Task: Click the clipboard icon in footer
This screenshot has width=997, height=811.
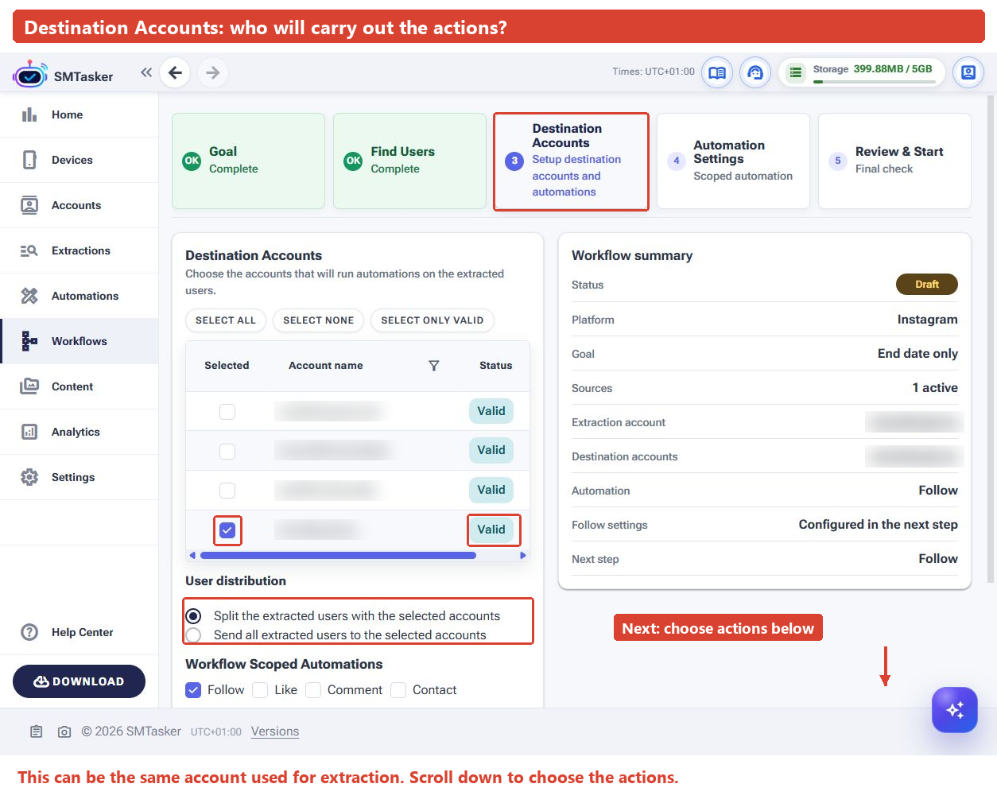Action: (37, 731)
